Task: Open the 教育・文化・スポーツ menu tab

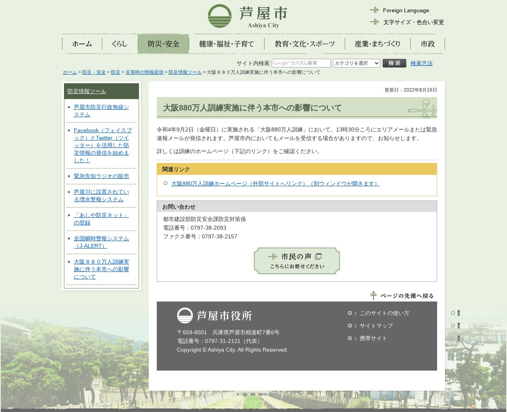Action: point(305,44)
